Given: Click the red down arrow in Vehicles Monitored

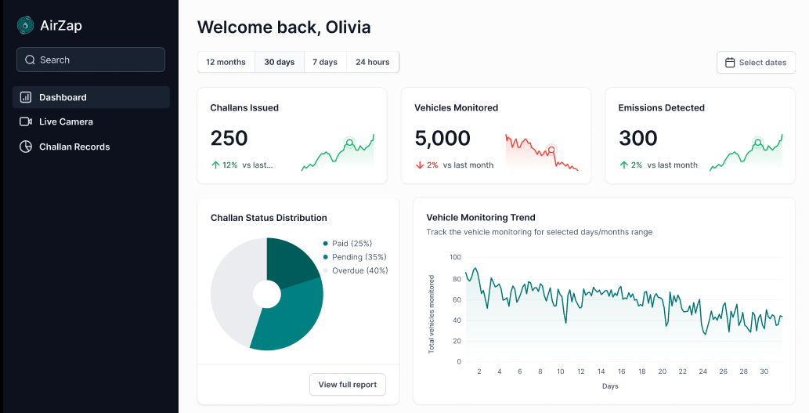Looking at the screenshot, I should [420, 165].
